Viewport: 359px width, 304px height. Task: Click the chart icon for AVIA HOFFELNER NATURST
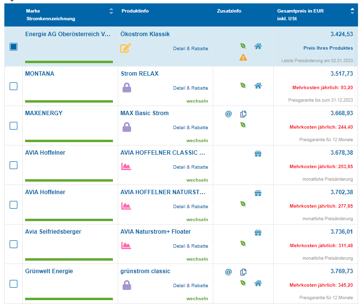(126, 206)
